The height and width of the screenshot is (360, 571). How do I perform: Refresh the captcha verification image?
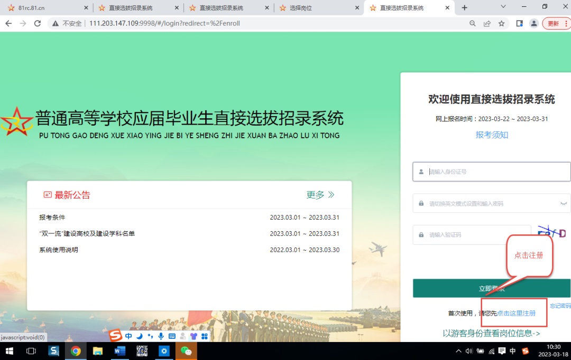551,233
